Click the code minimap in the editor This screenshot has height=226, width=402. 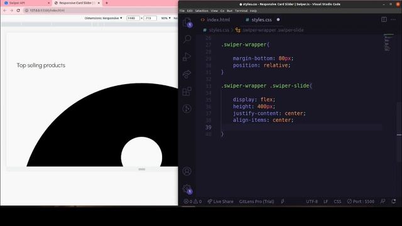[388, 43]
